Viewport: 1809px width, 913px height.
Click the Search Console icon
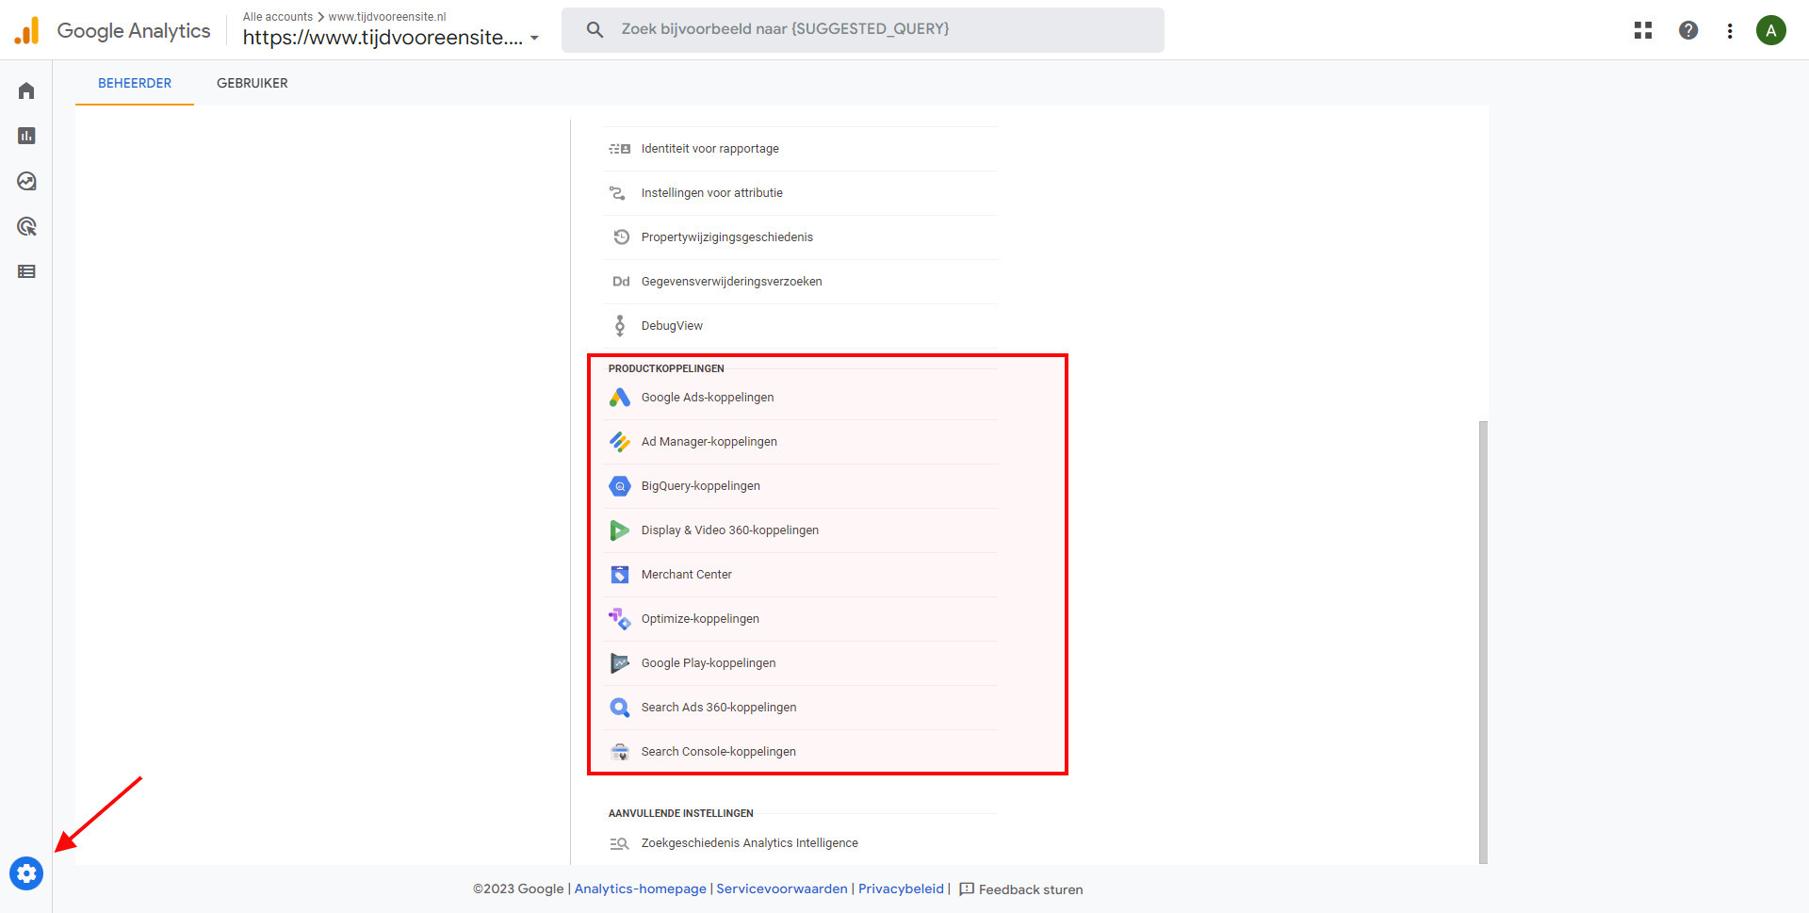tap(619, 752)
